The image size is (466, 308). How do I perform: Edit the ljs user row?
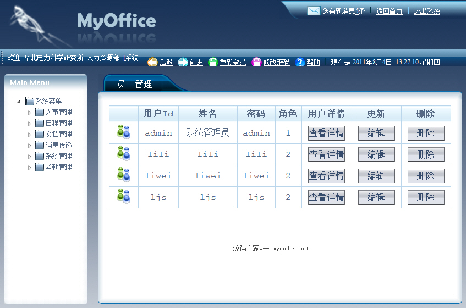click(x=376, y=197)
